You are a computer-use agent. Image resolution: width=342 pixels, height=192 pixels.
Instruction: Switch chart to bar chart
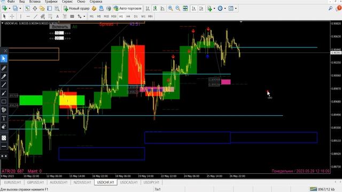tap(147, 9)
